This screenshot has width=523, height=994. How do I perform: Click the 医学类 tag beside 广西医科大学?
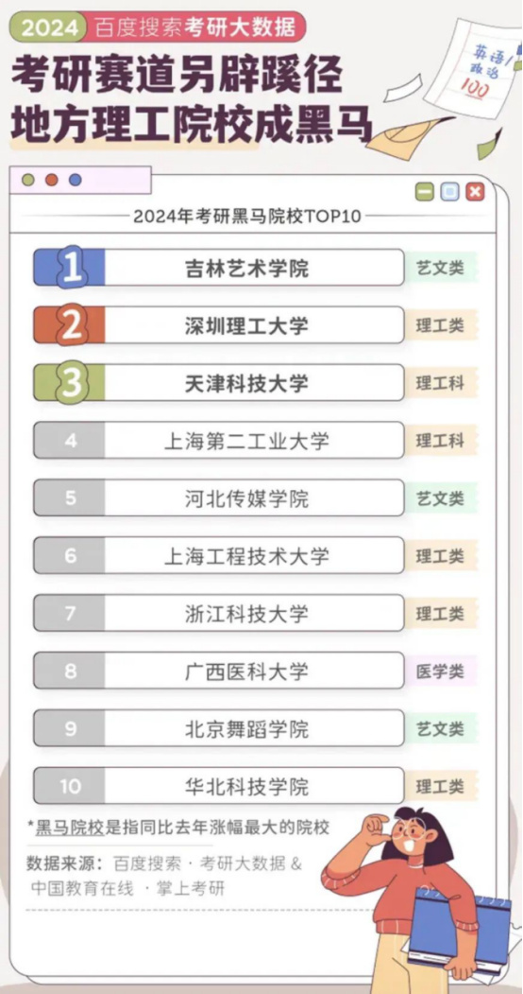point(440,671)
